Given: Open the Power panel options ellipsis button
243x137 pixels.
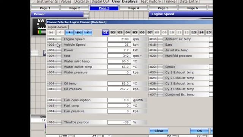Looking at the screenshot, I should pyautogui.click(x=86, y=14).
